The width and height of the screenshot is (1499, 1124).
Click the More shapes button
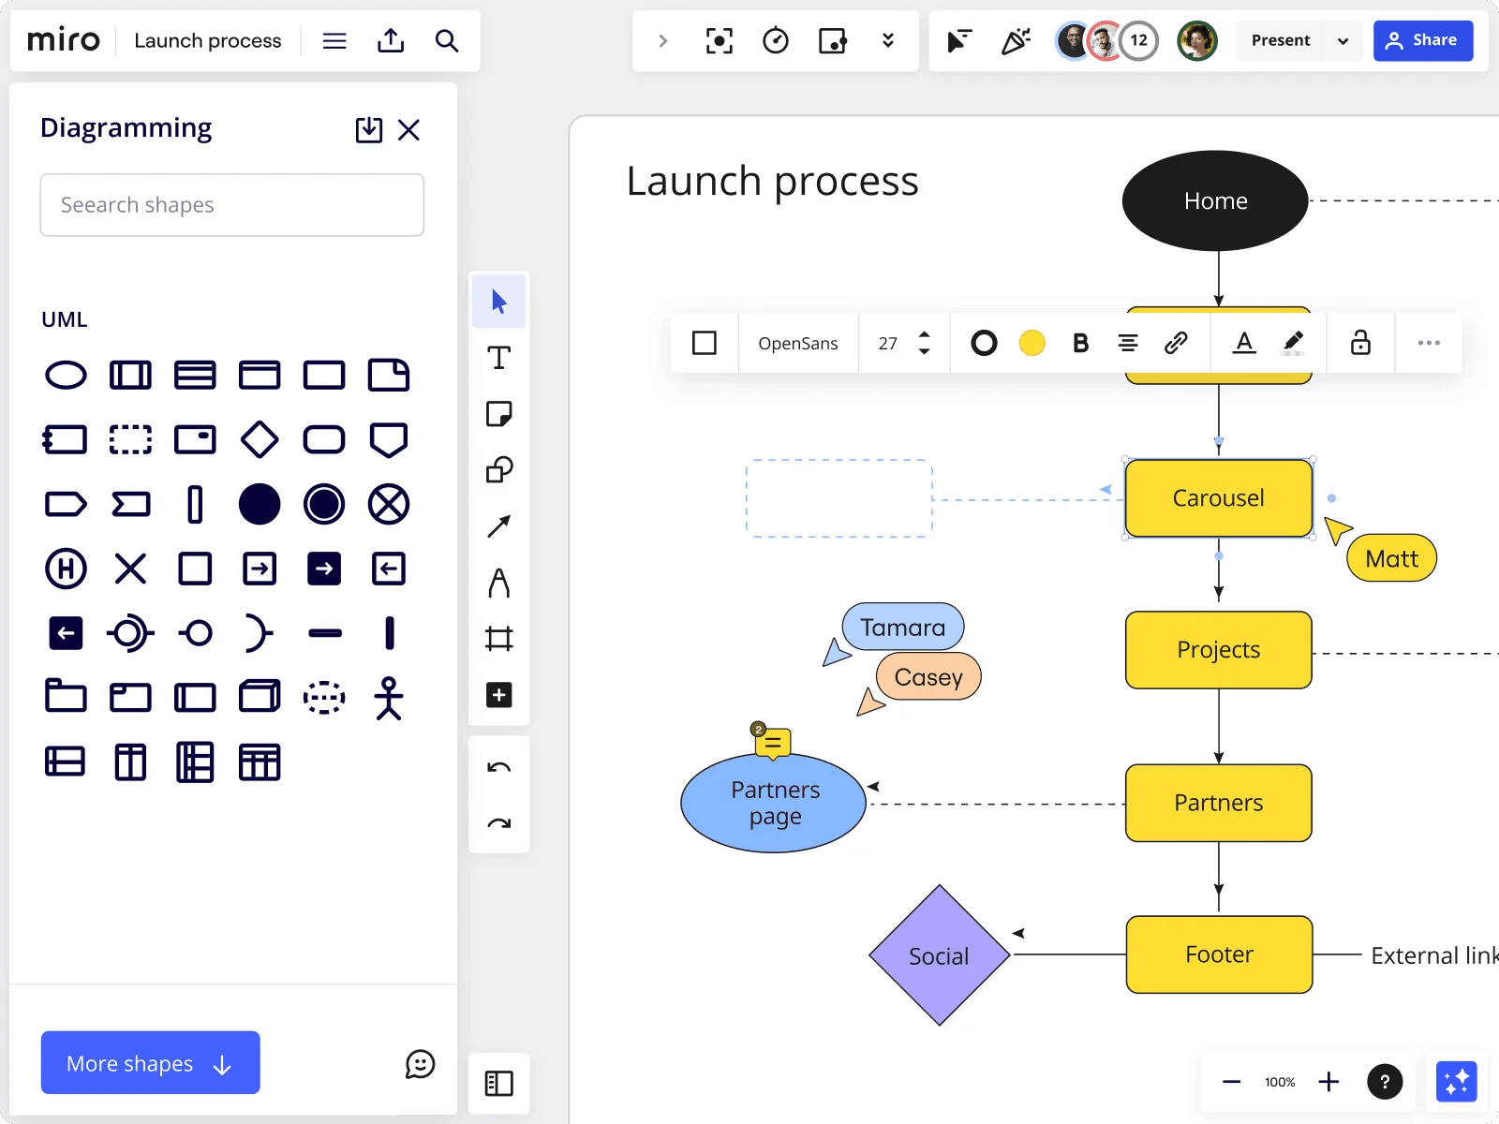point(150,1063)
